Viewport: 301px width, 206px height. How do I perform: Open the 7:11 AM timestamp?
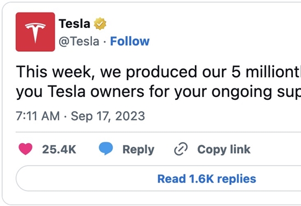[38, 116]
